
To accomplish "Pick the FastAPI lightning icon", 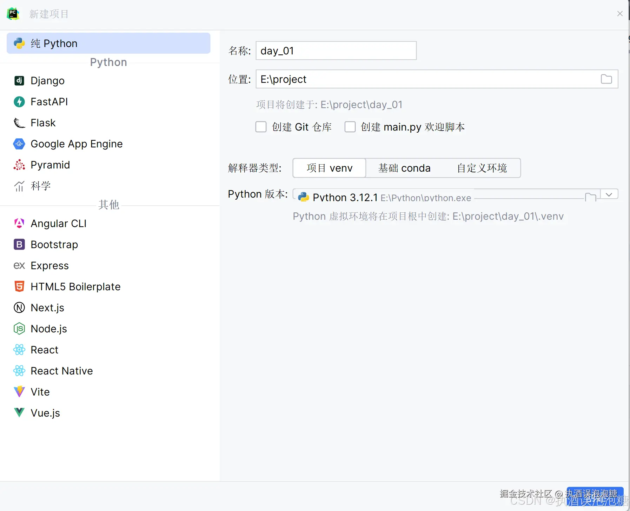I will pyautogui.click(x=19, y=102).
